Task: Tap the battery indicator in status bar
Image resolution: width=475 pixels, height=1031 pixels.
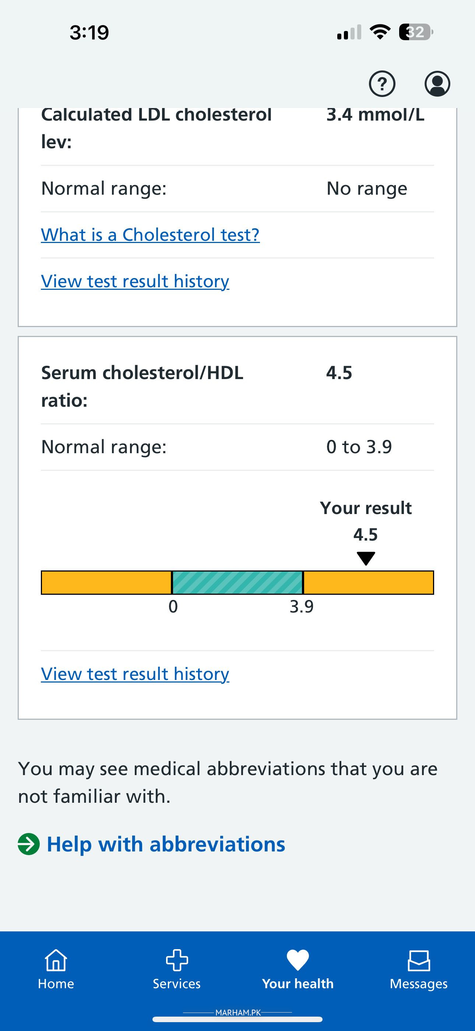Action: [416, 32]
